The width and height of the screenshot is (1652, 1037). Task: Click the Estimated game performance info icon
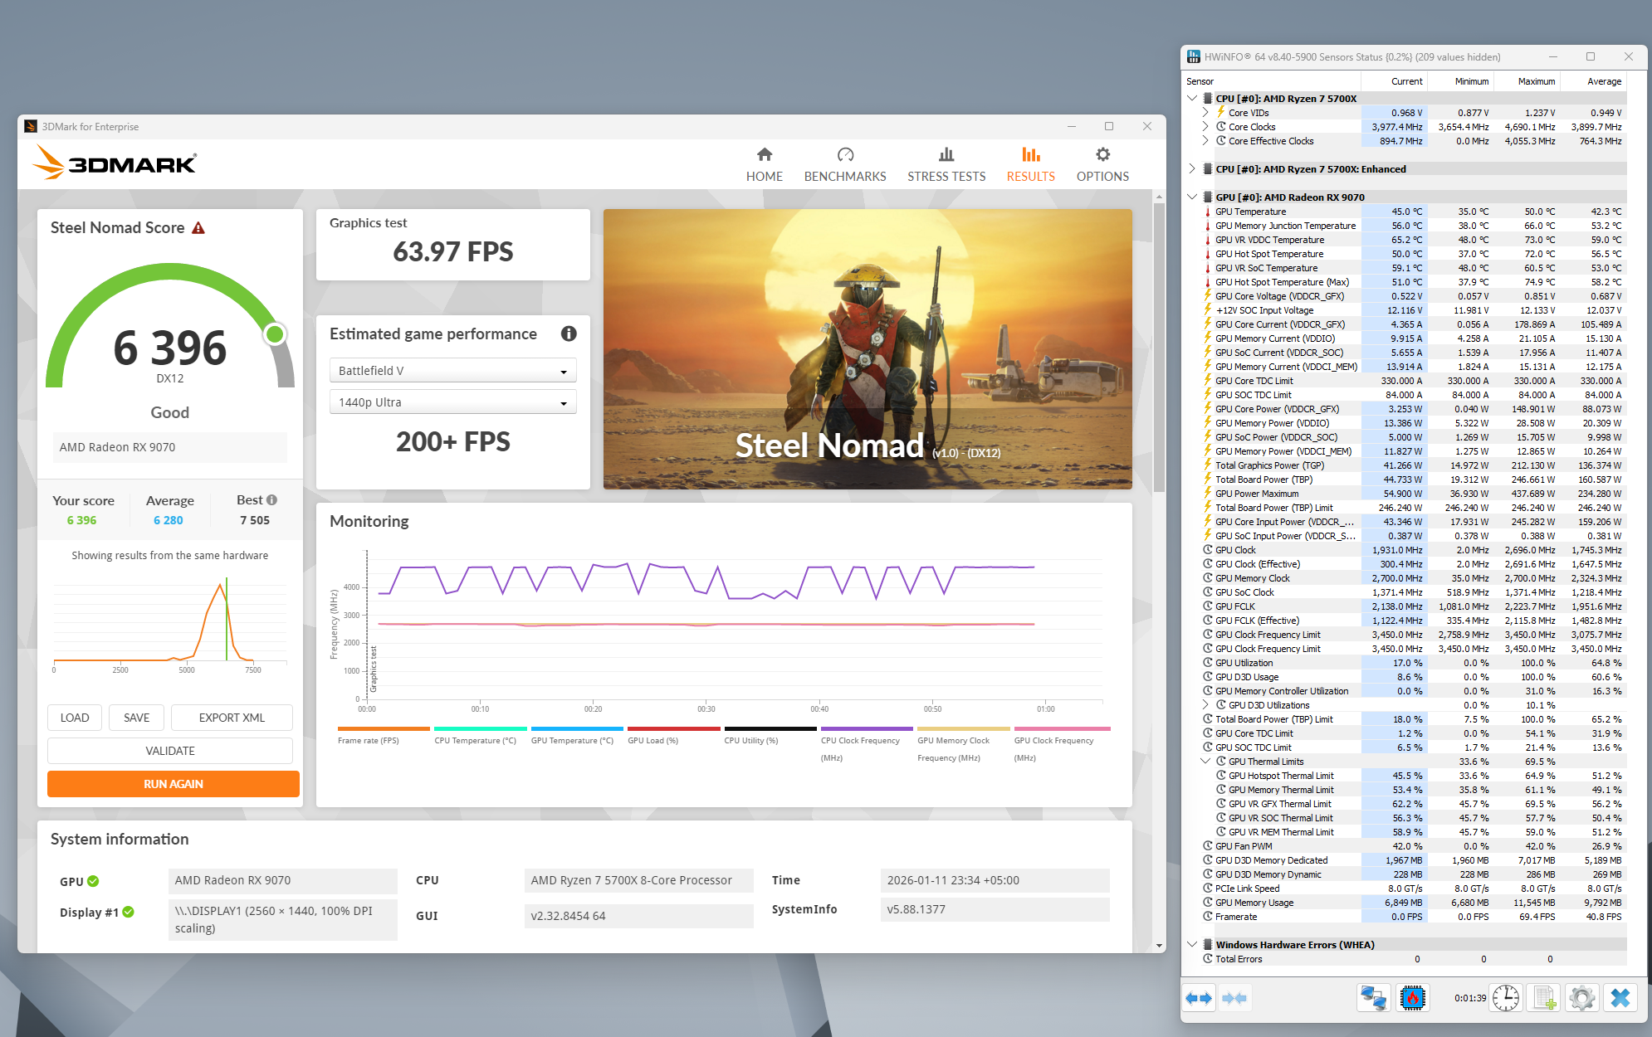(569, 333)
